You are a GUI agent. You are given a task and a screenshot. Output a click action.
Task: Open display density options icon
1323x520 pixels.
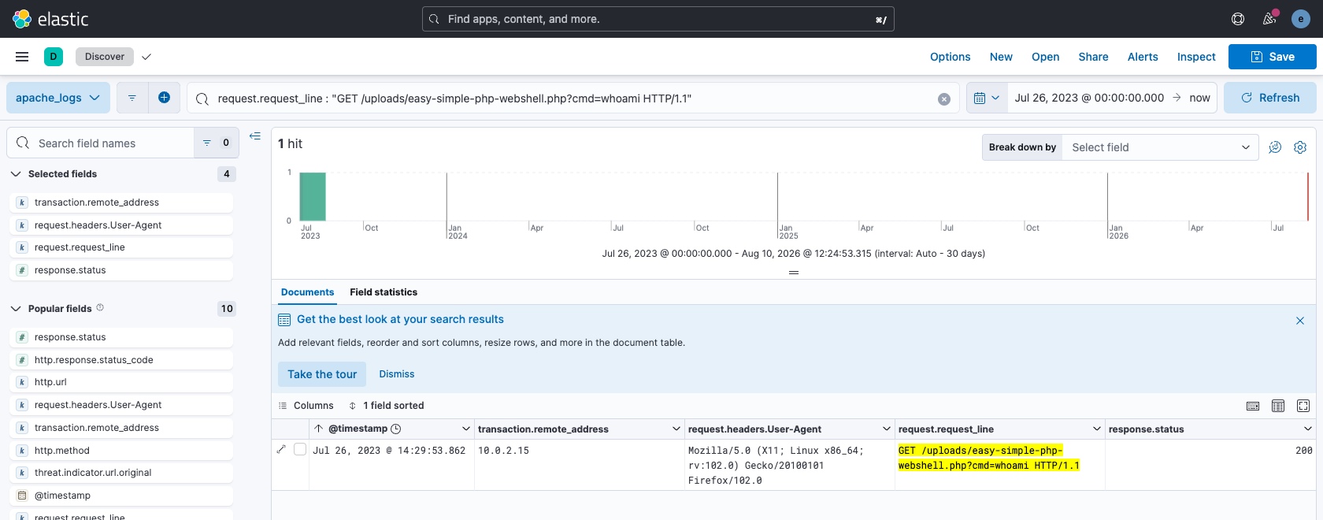click(1278, 406)
